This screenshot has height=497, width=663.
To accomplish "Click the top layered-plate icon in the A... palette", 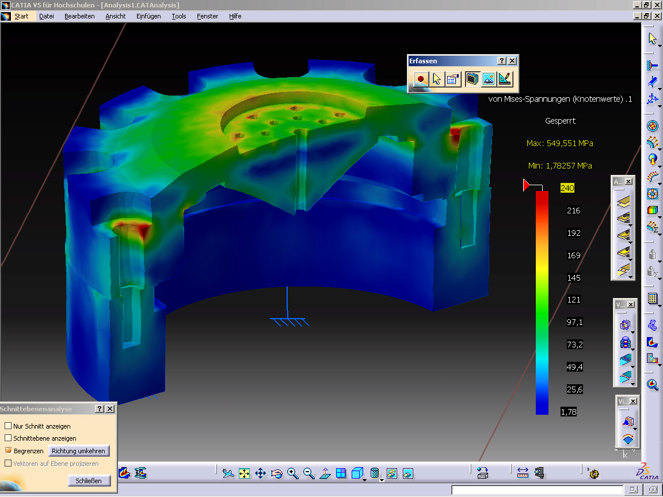I will (x=623, y=201).
